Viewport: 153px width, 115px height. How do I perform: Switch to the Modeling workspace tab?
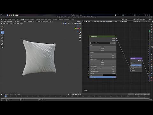27,19
